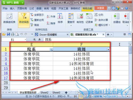Select row 15 header

(6, 69)
